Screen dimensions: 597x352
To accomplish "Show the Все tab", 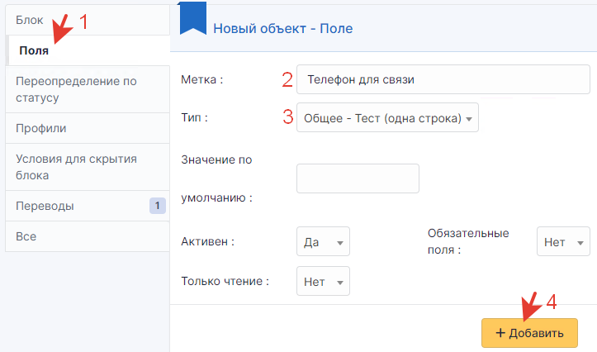I will (88, 236).
